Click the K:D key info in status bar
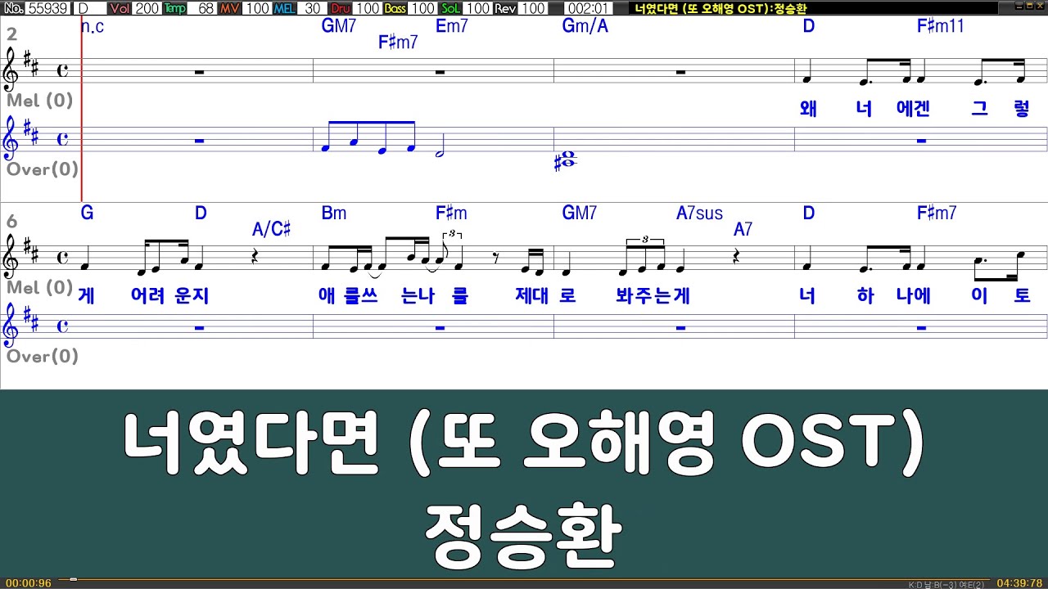 click(946, 584)
